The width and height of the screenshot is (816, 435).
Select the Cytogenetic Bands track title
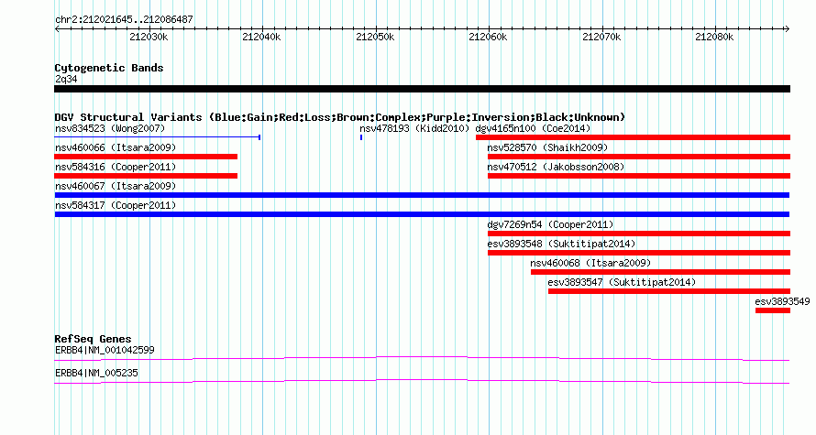(109, 68)
